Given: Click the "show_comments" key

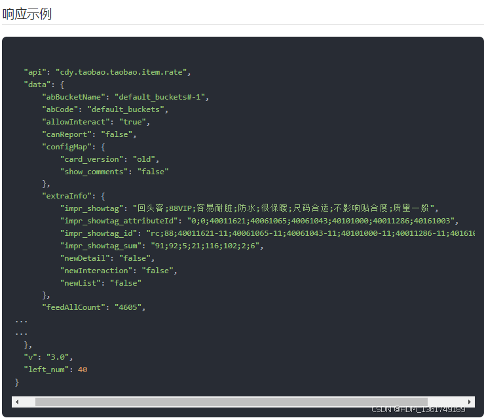Looking at the screenshot, I should tap(94, 172).
